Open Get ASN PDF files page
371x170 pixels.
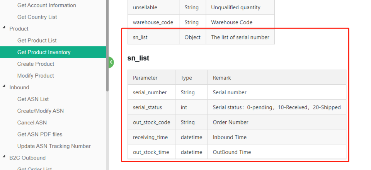(40, 134)
